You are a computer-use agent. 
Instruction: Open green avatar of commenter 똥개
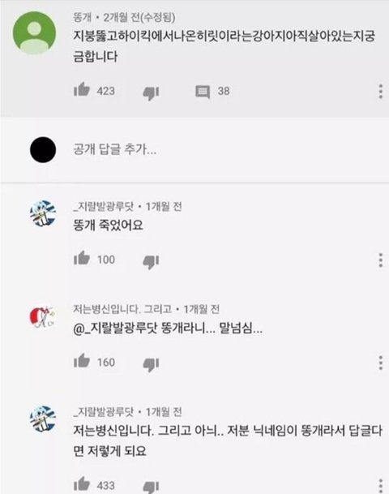(x=34, y=32)
